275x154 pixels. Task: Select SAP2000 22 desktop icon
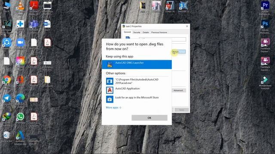pos(183,7)
